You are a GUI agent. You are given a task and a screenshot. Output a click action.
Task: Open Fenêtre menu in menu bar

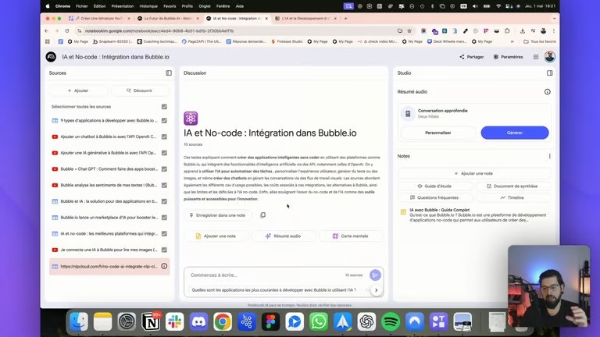(x=223, y=6)
